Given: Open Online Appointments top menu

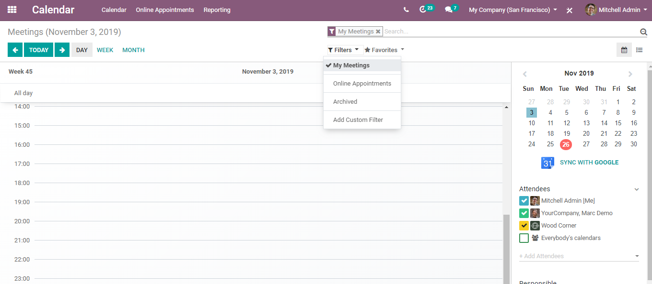Looking at the screenshot, I should 165,10.
